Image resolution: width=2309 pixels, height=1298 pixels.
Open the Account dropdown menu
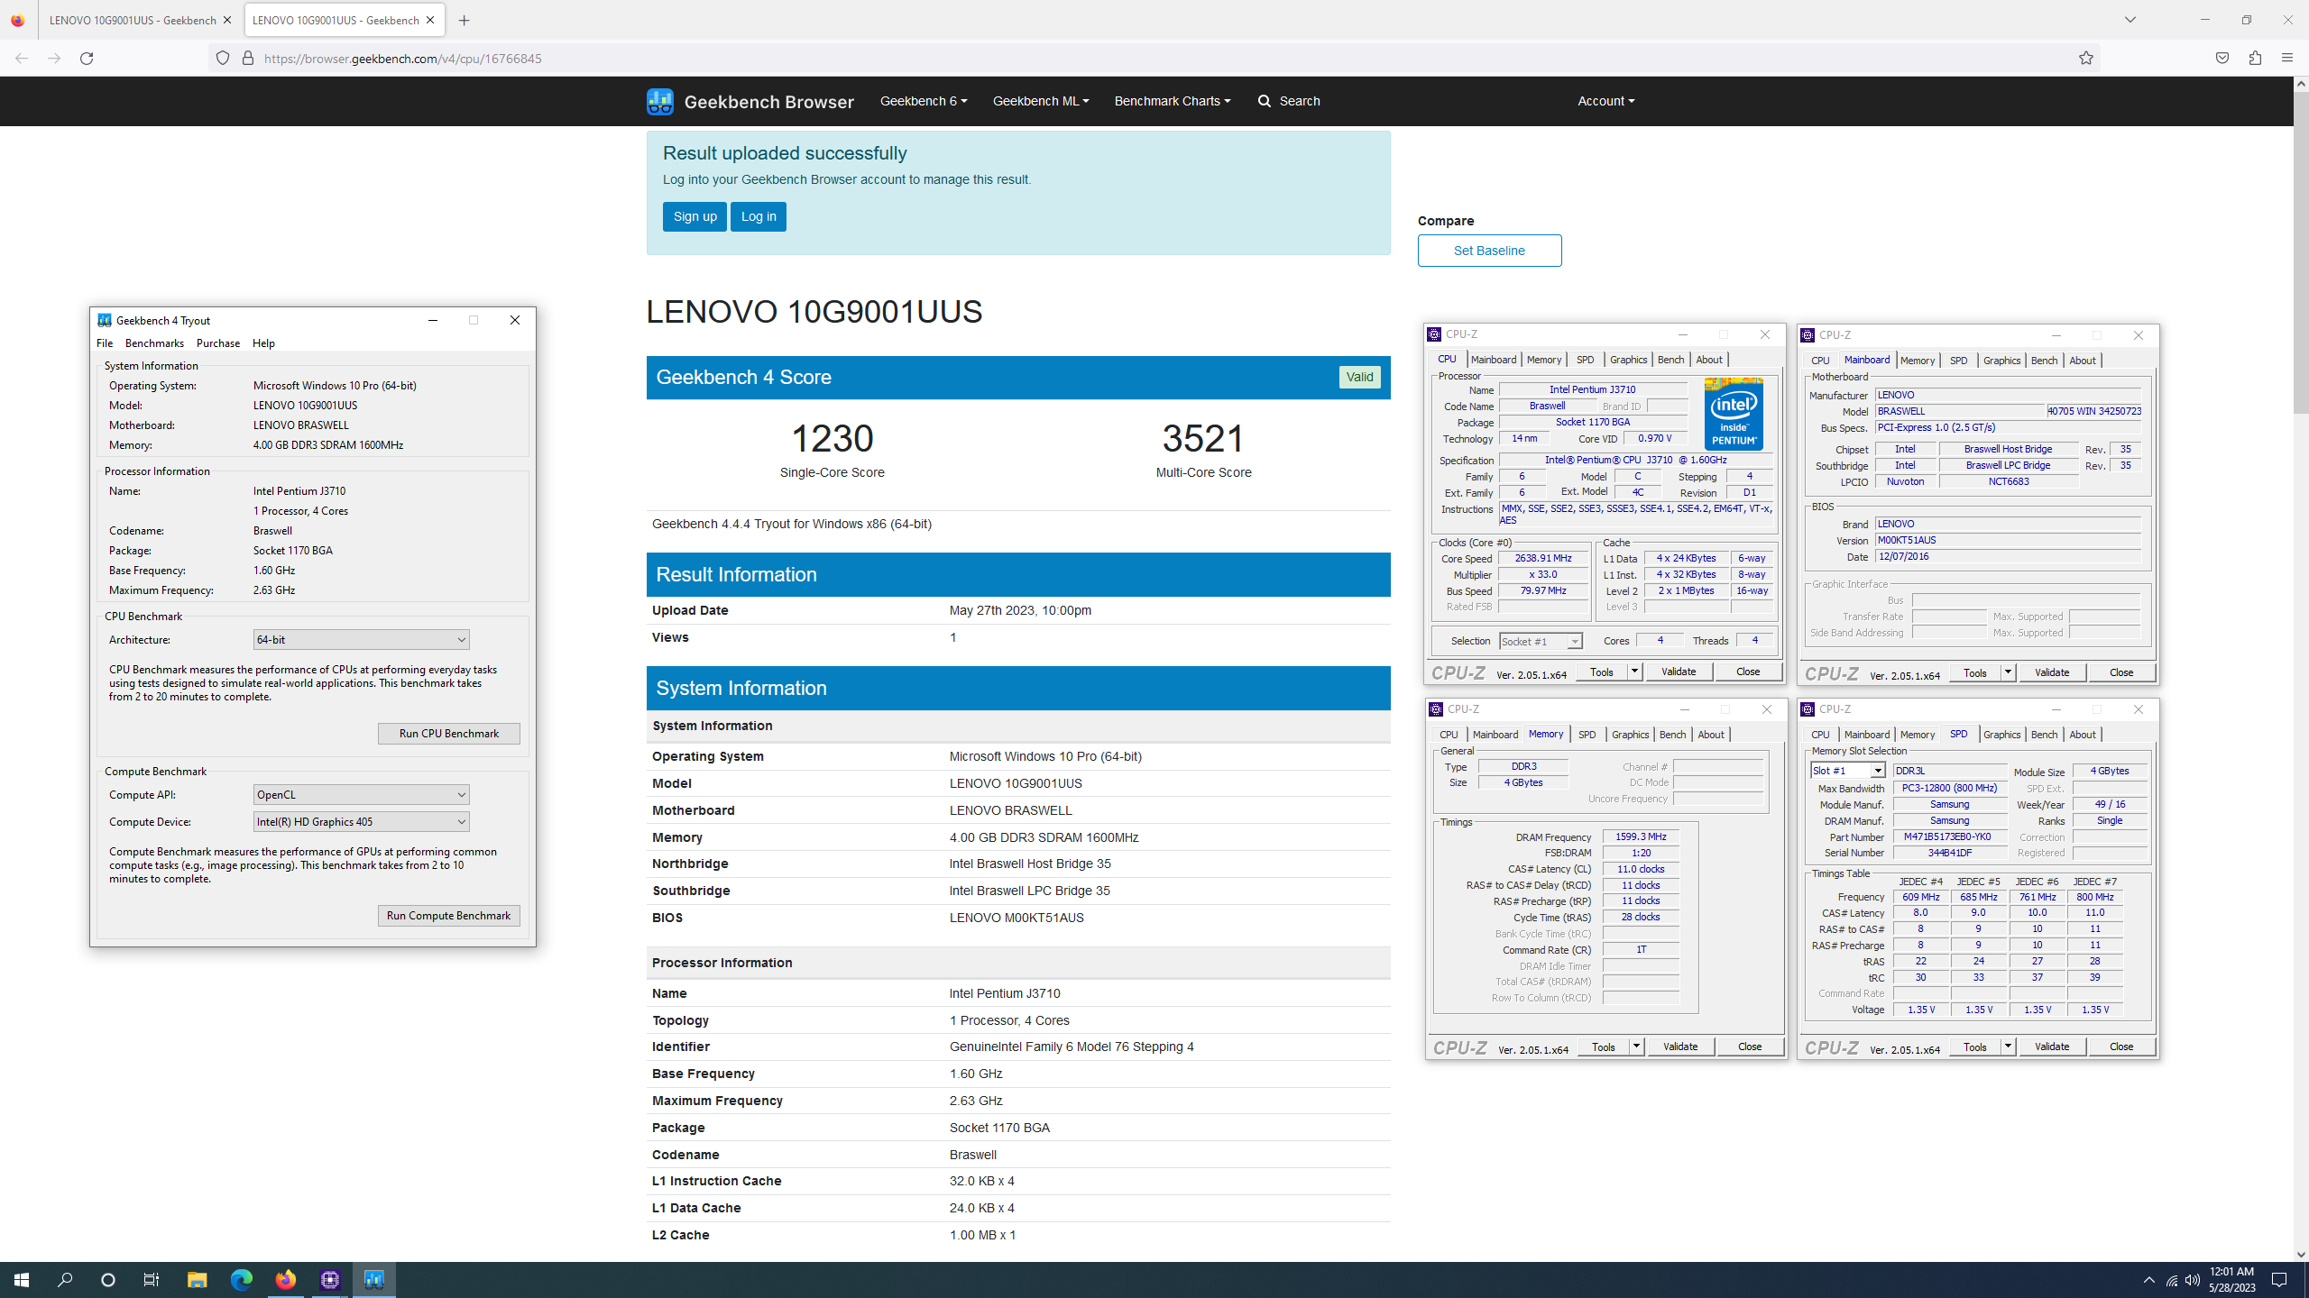point(1606,101)
